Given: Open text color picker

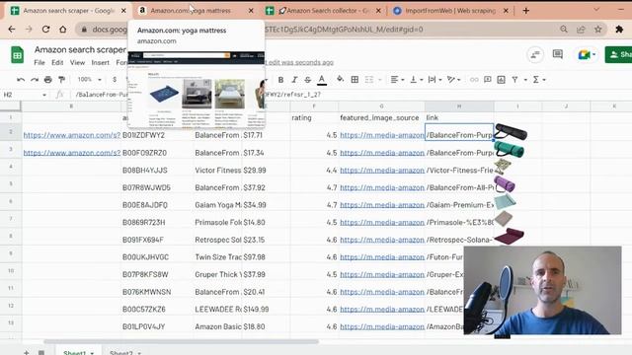Looking at the screenshot, I should click(x=322, y=80).
